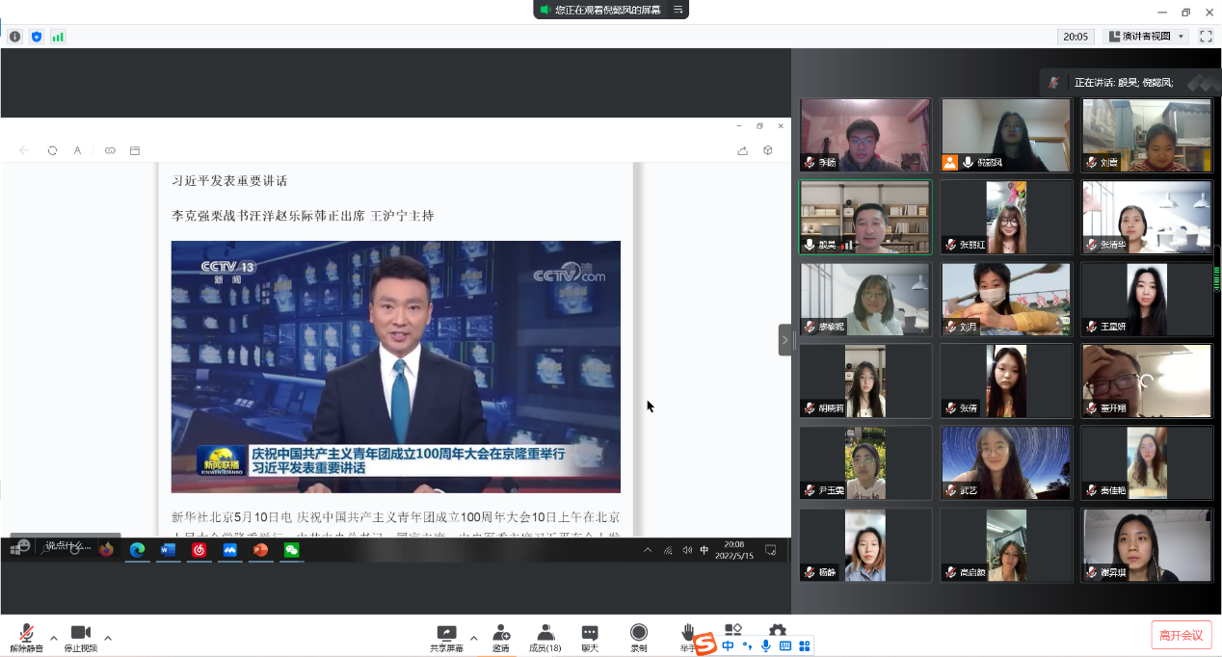Click the meeting info icon at top-left
Image resolution: width=1222 pixels, height=657 pixels.
pos(14,37)
